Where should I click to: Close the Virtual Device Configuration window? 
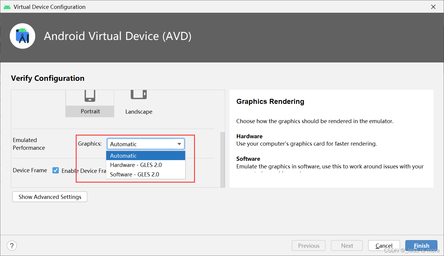pos(433,7)
